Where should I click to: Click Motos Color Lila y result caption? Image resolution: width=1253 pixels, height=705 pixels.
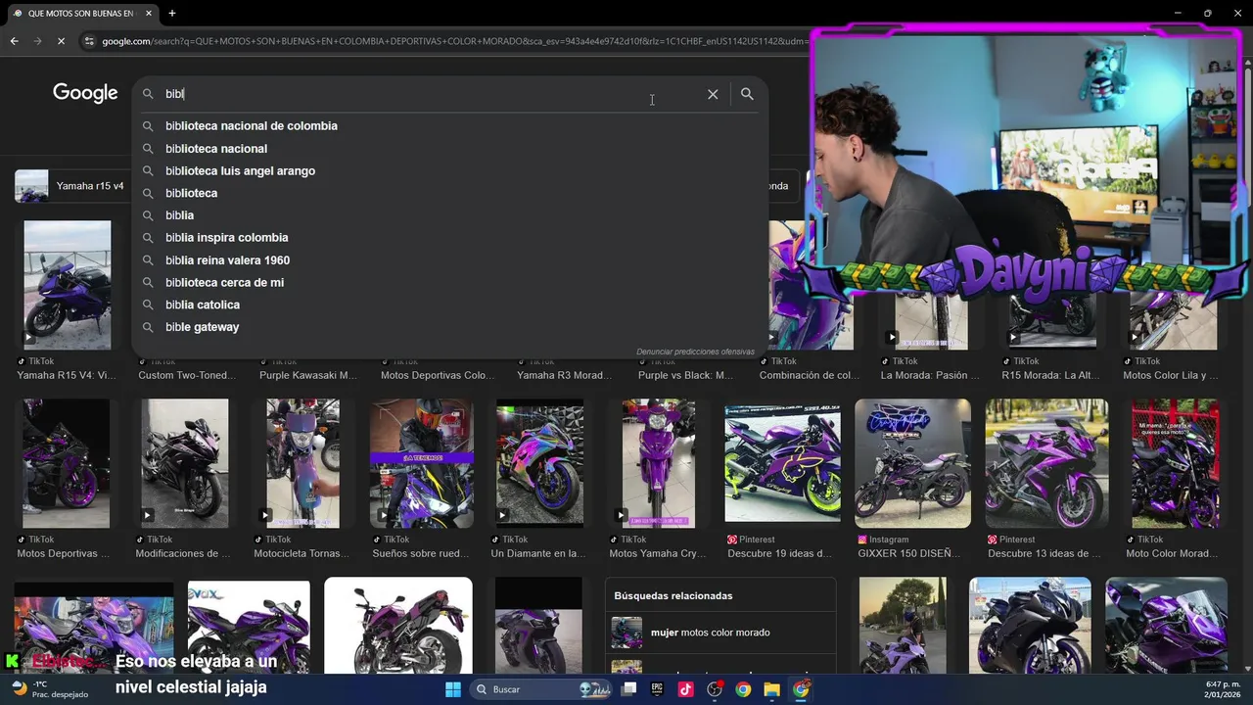tap(1171, 375)
